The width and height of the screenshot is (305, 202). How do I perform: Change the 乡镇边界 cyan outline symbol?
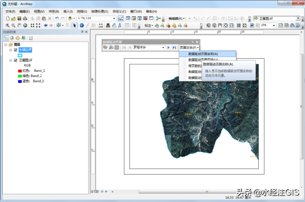(x=20, y=55)
